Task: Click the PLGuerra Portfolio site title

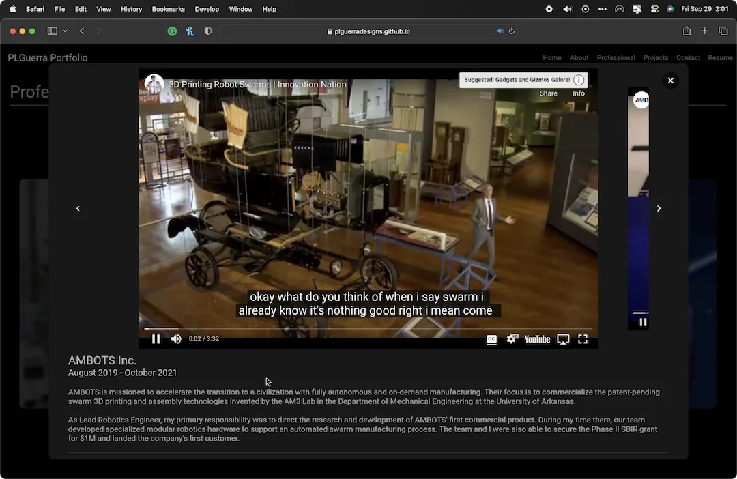Action: click(48, 58)
